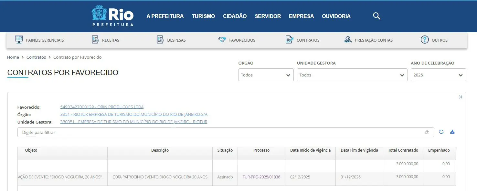Click the Painéis Gerenciais monitor icon
The width and height of the screenshot is (477, 191).
click(19, 40)
